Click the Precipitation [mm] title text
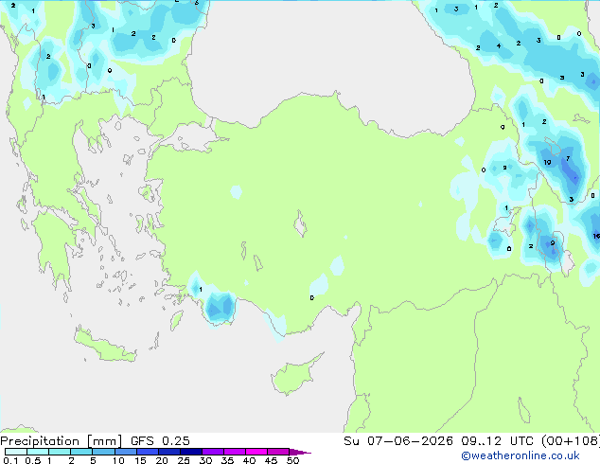Image resolution: width=600 pixels, height=464 pixels. coord(61,441)
